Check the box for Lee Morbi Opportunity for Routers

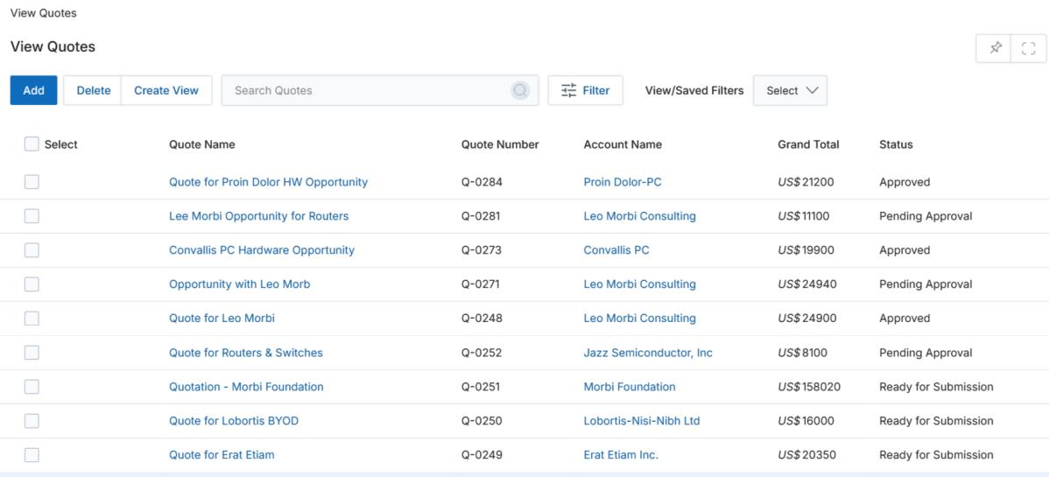32,216
